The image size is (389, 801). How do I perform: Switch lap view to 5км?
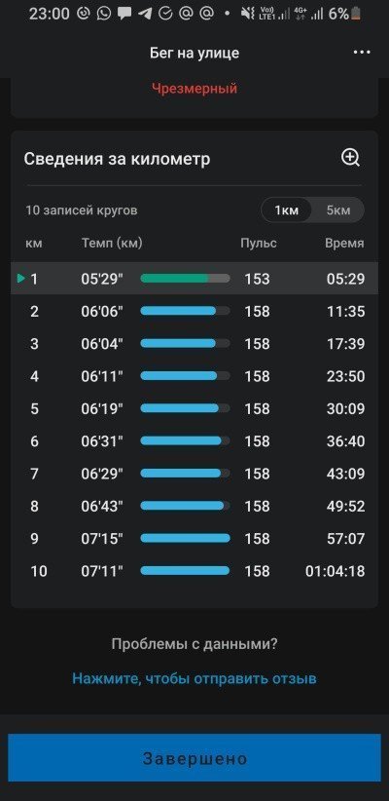click(x=338, y=210)
